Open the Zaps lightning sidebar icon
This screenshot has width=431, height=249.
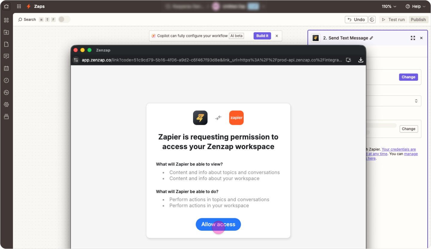(6, 32)
